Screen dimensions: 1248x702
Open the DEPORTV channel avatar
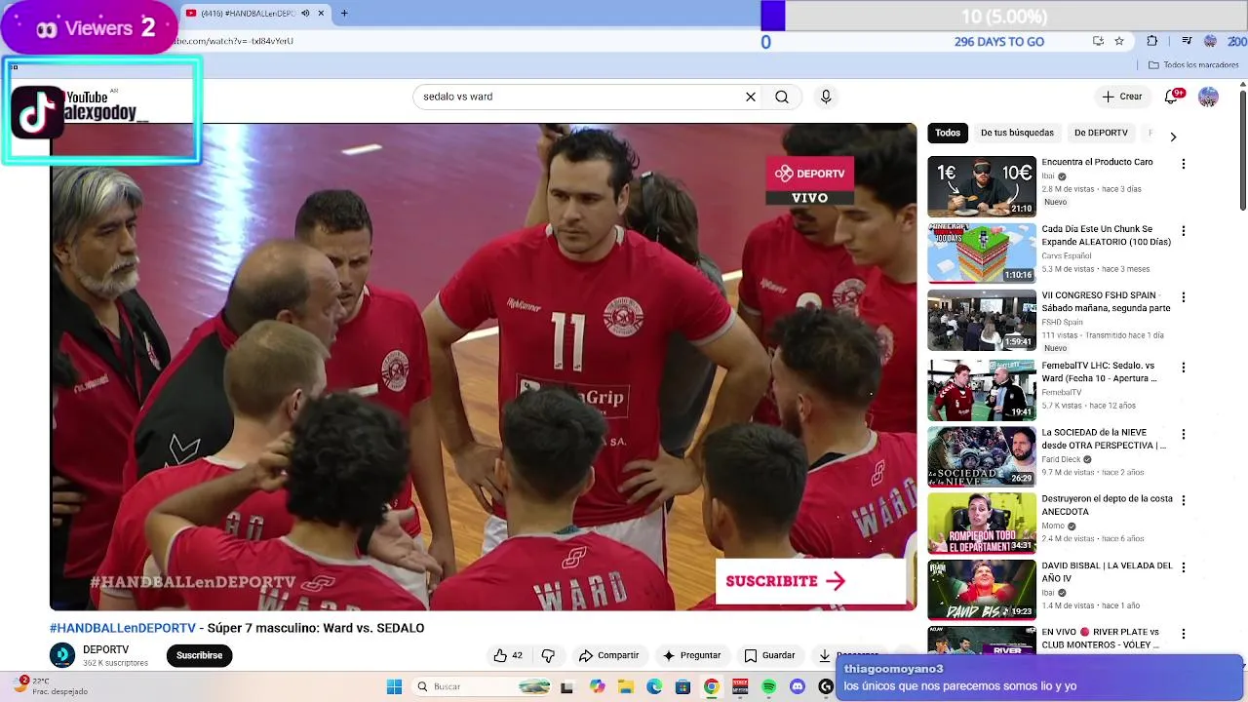click(x=62, y=655)
